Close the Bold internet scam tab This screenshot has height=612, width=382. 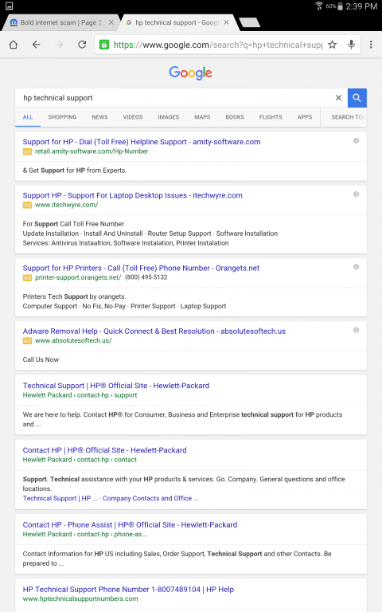coord(111,22)
